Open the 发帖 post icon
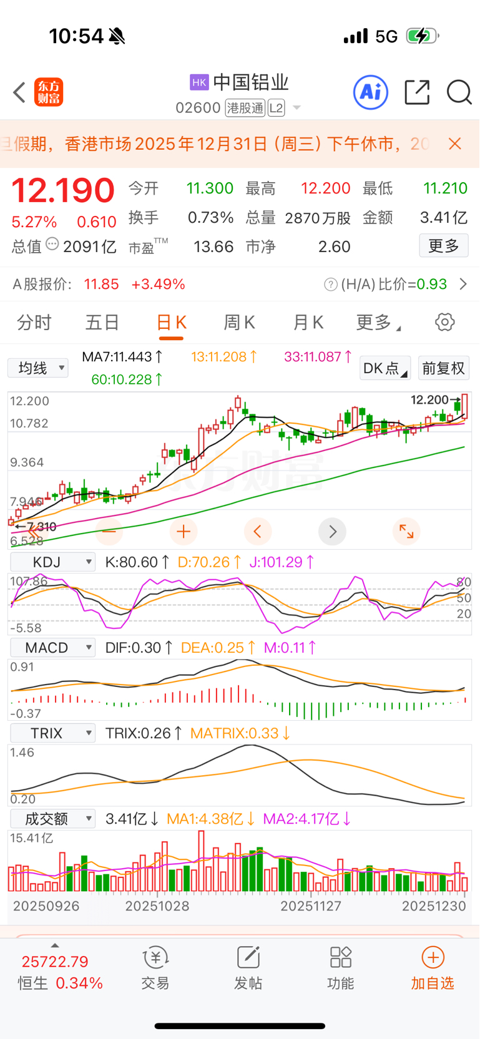Image resolution: width=480 pixels, height=1039 pixels. coord(248,958)
